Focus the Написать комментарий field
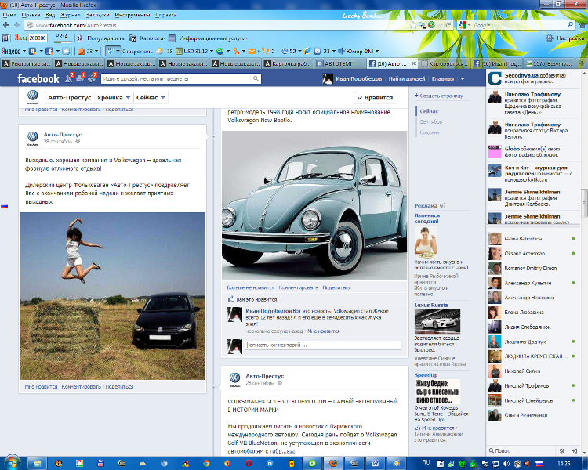This screenshot has height=470, width=588. tap(323, 345)
